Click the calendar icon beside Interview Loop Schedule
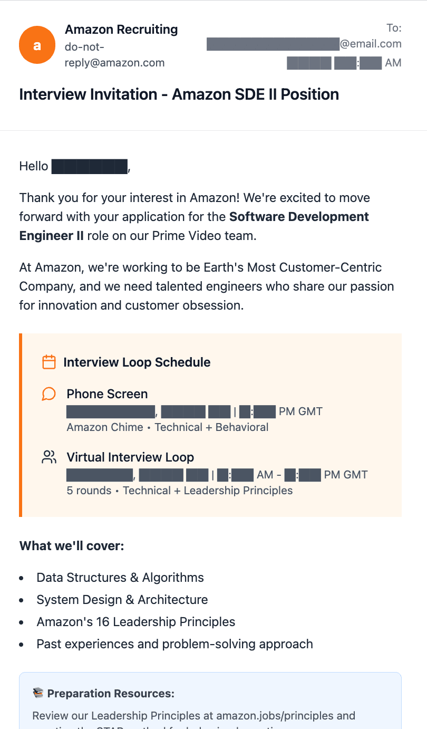Screen dimensions: 427x729 (48, 362)
